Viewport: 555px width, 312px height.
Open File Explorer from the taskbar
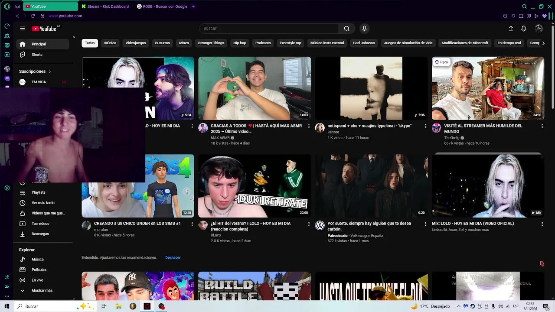click(x=118, y=306)
